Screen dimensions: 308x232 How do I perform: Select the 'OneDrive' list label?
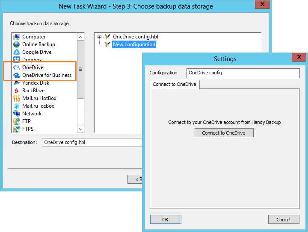(x=33, y=68)
